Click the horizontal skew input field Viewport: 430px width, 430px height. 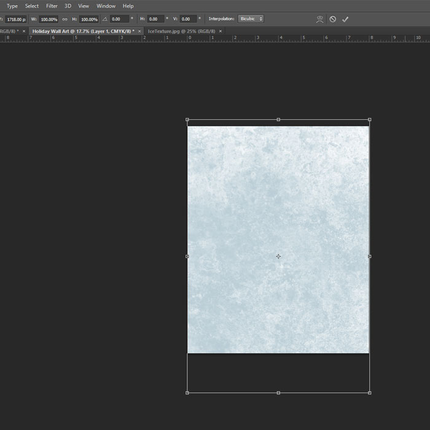[155, 19]
